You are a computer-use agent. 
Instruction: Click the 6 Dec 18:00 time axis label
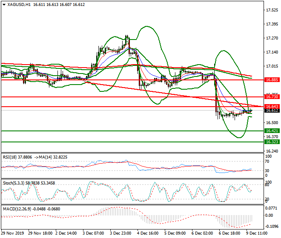click(x=229, y=233)
